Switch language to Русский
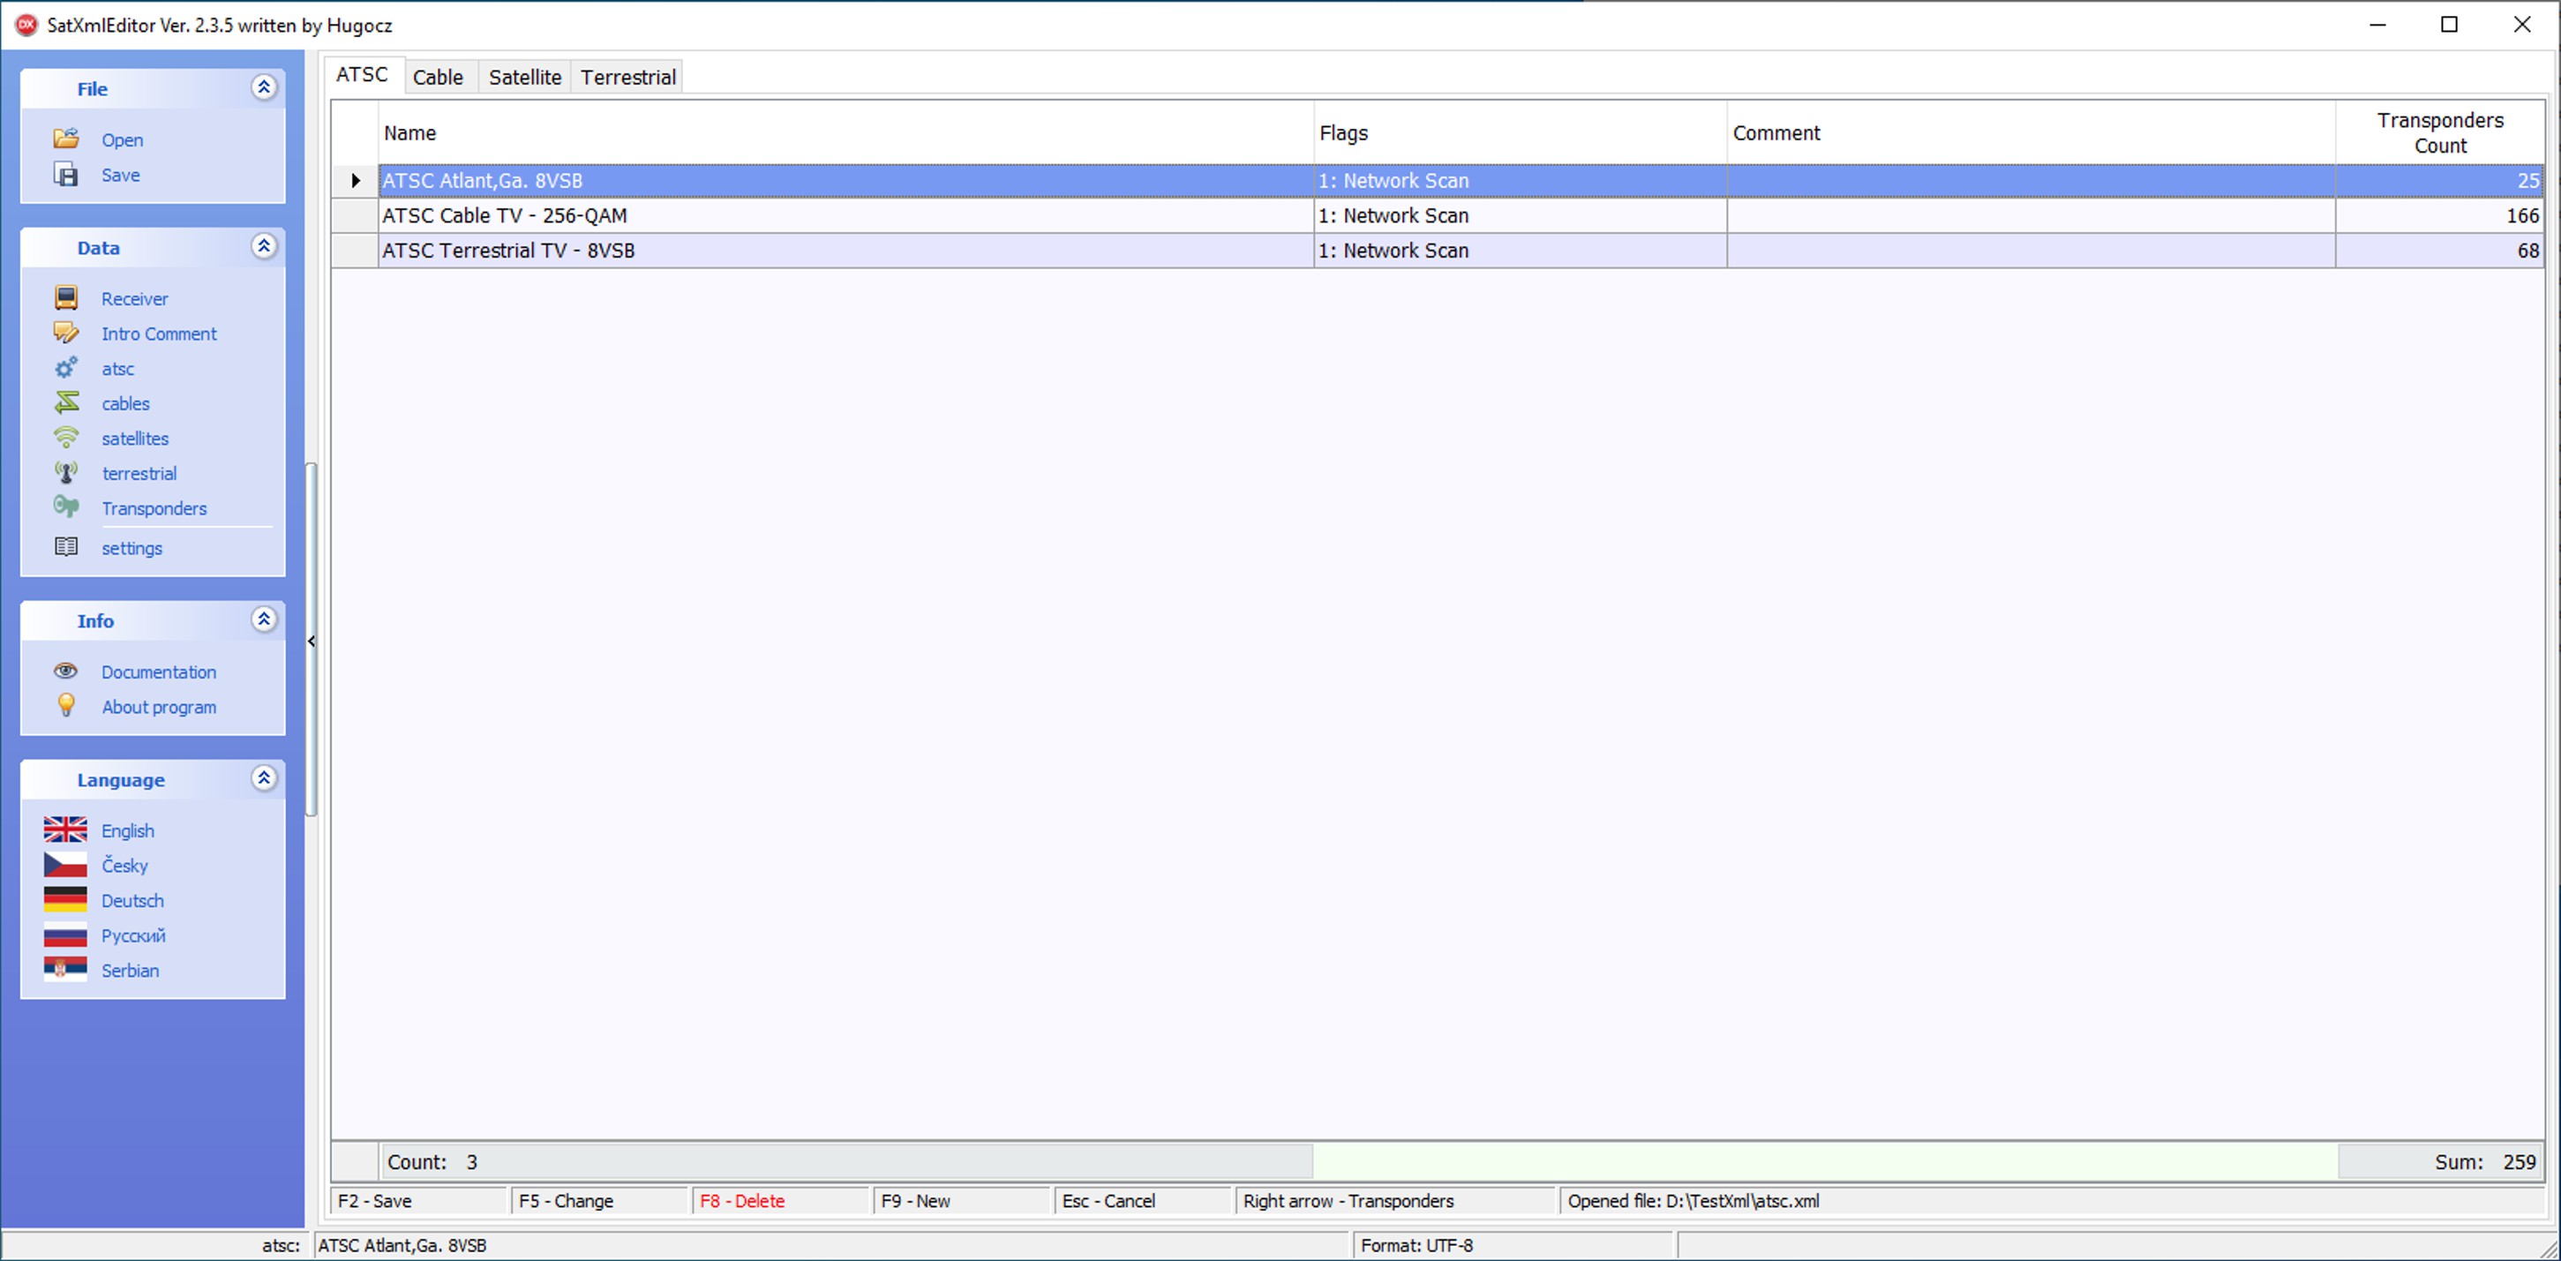 (133, 935)
